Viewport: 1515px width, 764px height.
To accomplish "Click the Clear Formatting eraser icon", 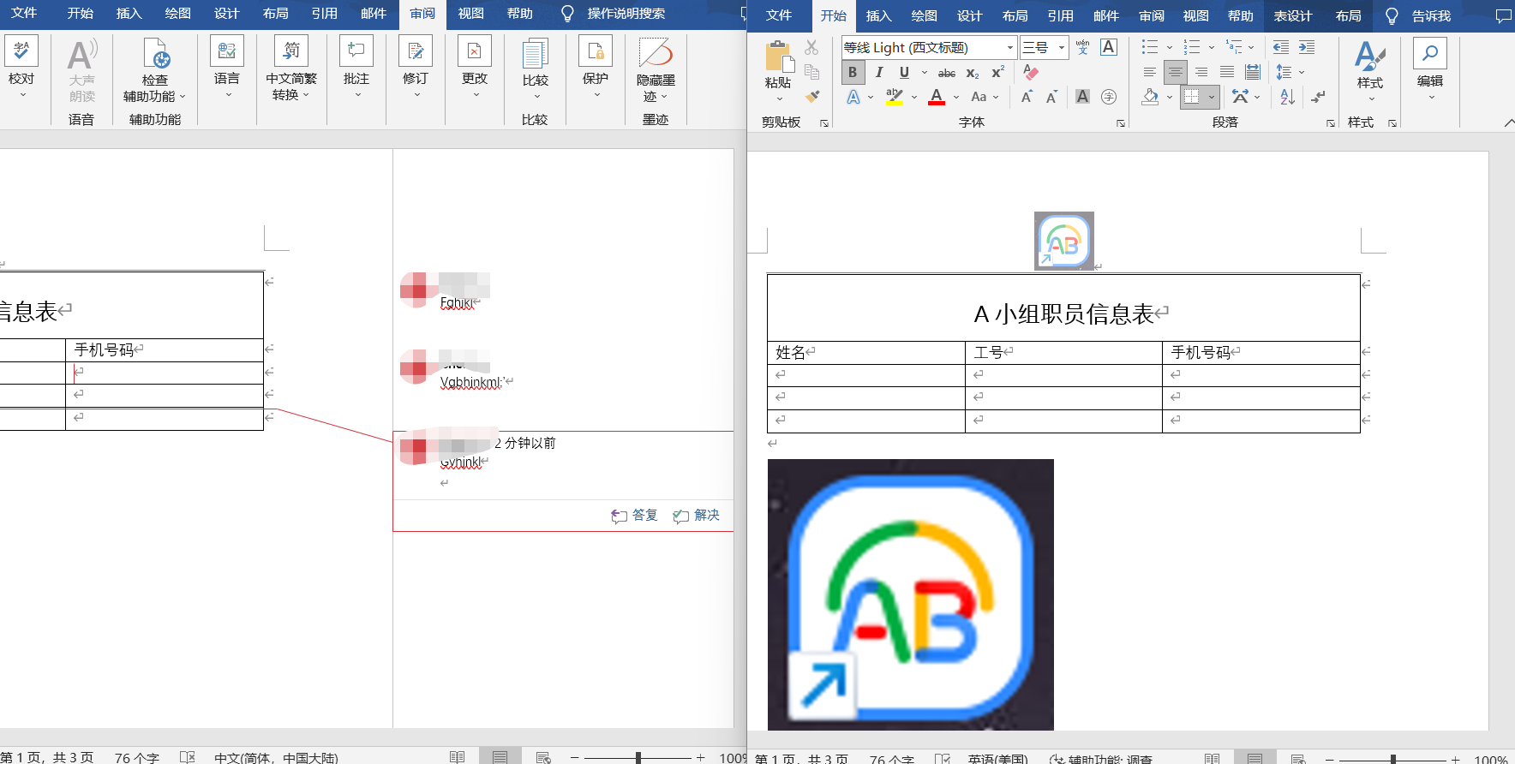I will (x=1031, y=73).
